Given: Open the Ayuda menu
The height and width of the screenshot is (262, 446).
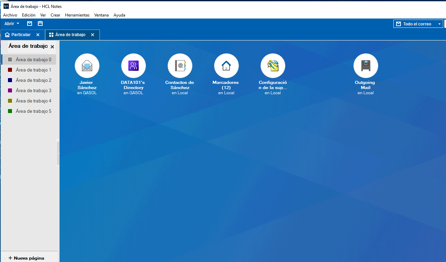Looking at the screenshot, I should point(119,15).
